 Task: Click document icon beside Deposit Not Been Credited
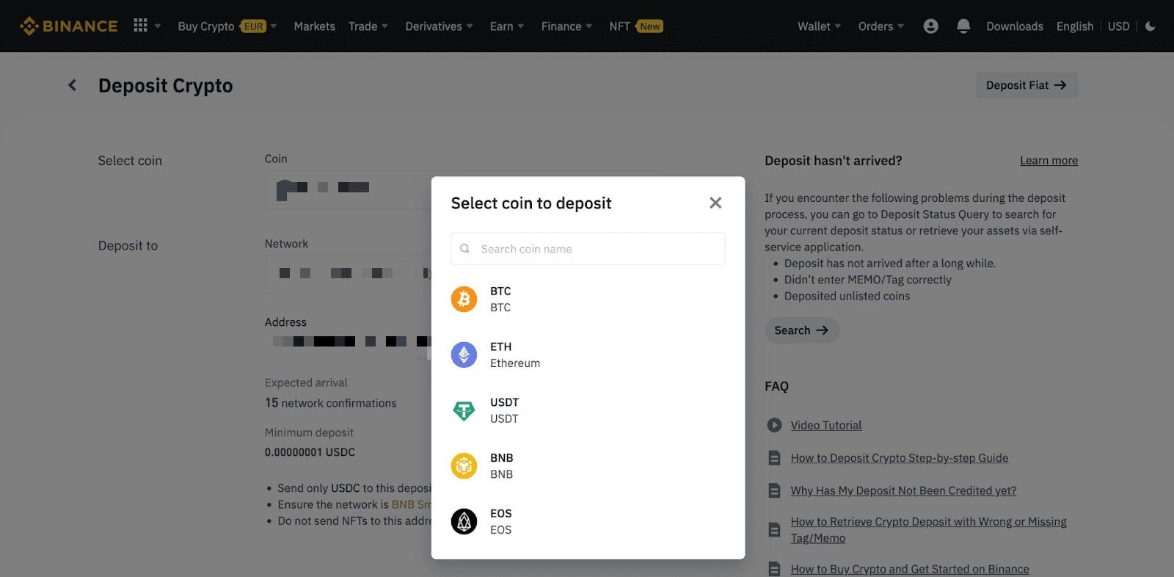(774, 490)
